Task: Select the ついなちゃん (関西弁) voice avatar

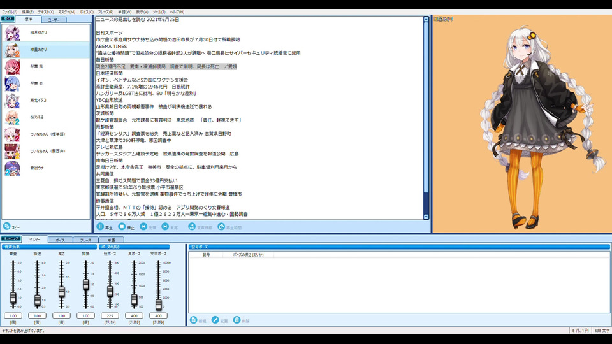Action: coord(12,152)
